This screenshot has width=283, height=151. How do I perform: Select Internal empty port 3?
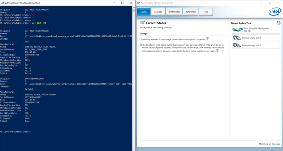point(256,45)
